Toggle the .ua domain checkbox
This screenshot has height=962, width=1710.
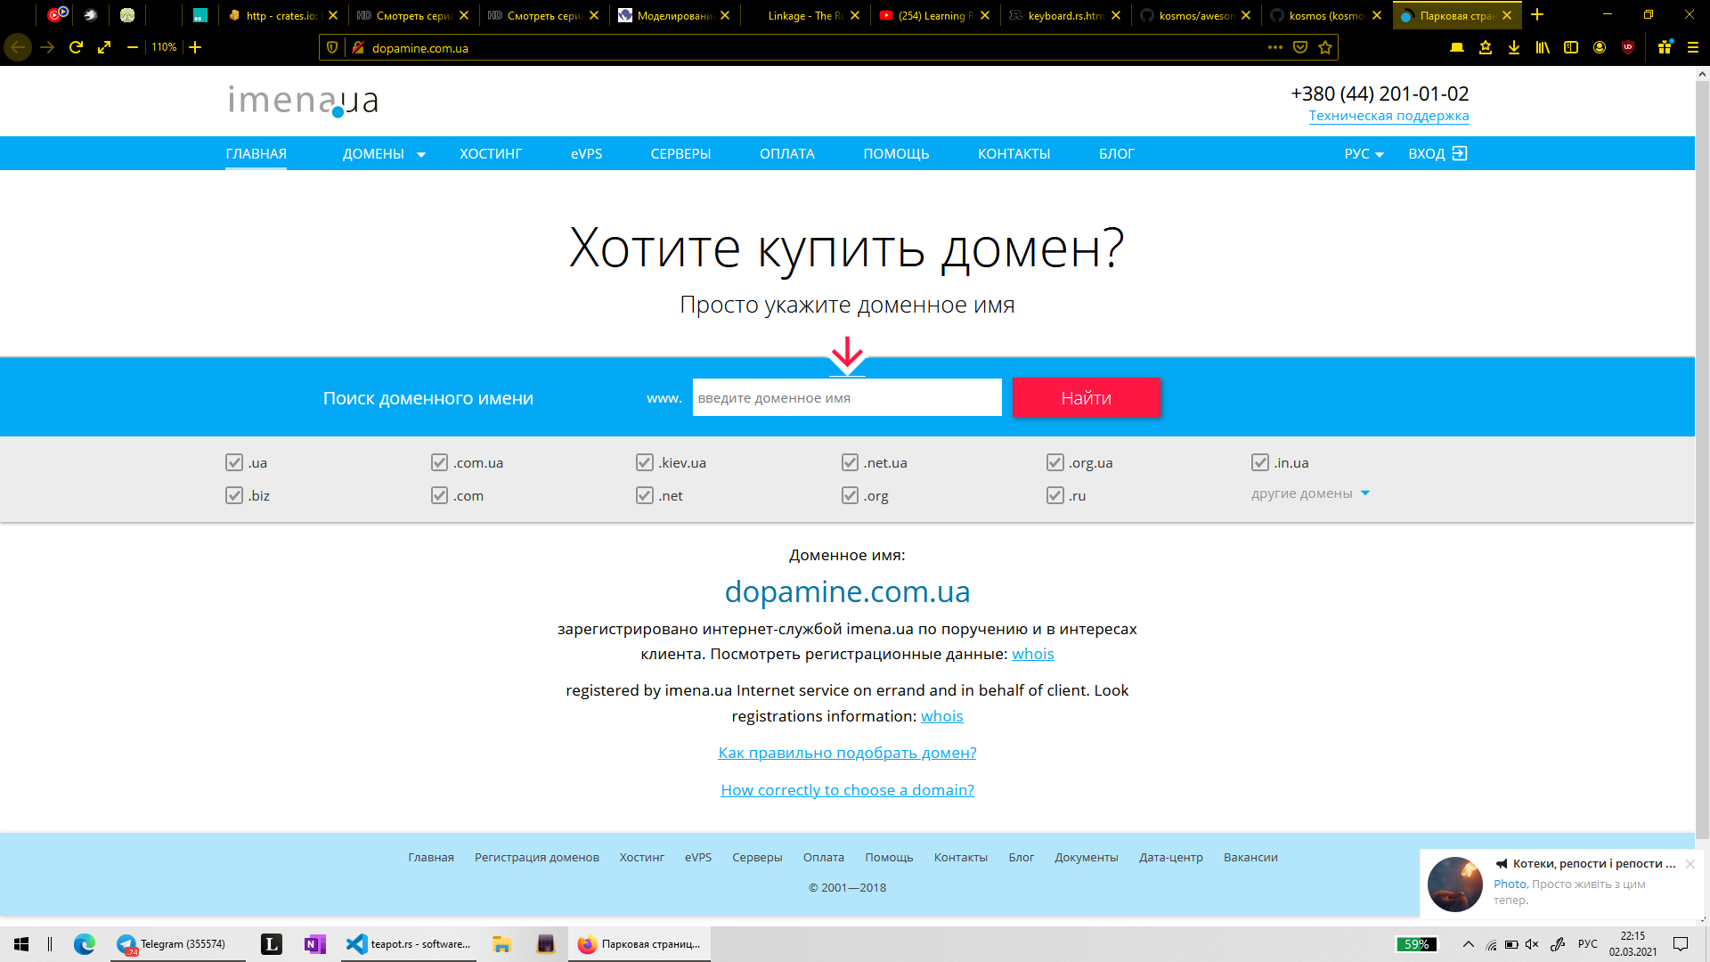tap(234, 462)
